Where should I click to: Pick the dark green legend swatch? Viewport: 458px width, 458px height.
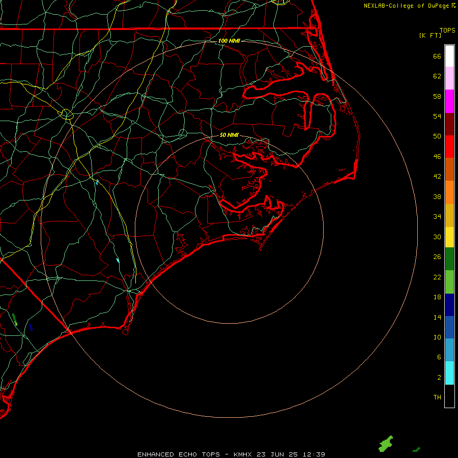449,259
